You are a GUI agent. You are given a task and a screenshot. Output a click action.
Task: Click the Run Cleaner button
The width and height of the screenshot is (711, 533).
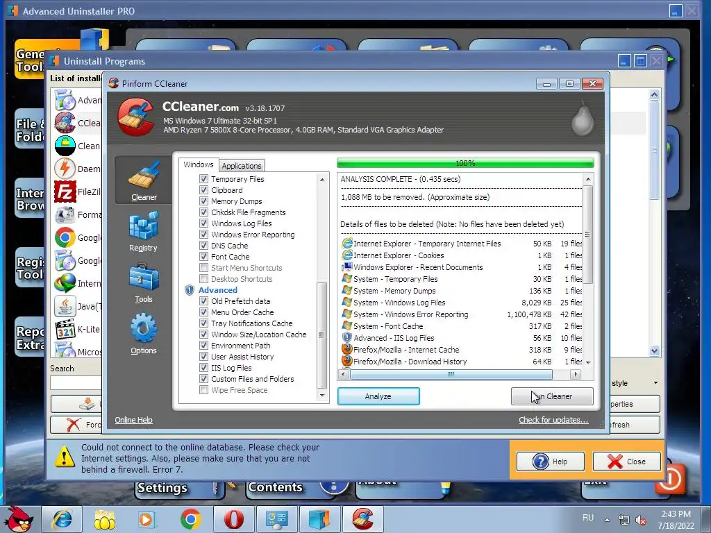pyautogui.click(x=552, y=396)
